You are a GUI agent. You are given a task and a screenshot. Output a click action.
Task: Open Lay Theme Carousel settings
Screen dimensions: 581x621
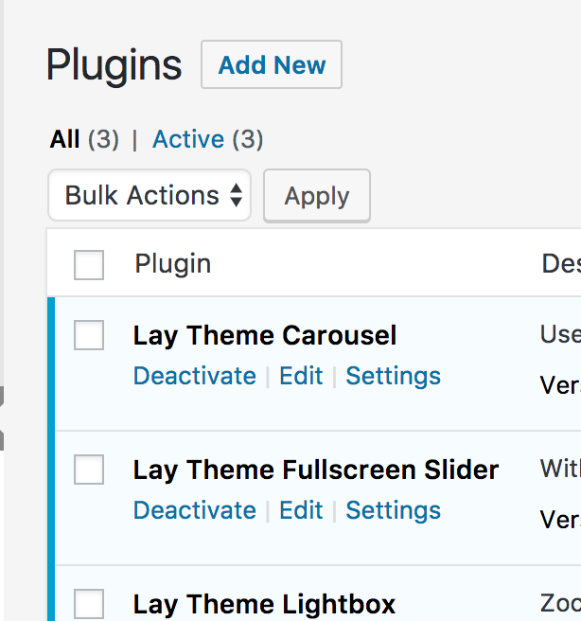point(393,376)
